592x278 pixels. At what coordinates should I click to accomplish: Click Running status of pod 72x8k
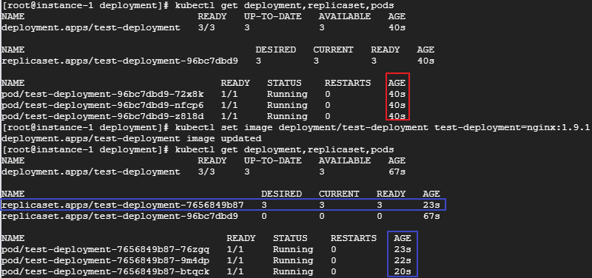[x=287, y=94]
